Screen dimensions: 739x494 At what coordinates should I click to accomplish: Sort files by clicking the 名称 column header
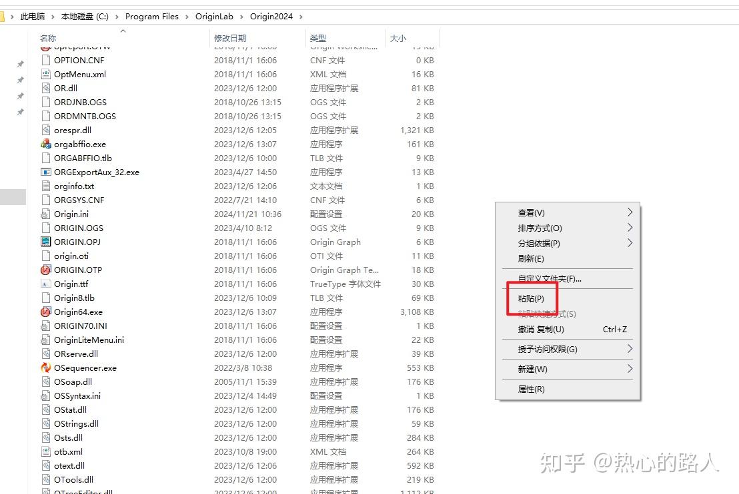tap(48, 38)
